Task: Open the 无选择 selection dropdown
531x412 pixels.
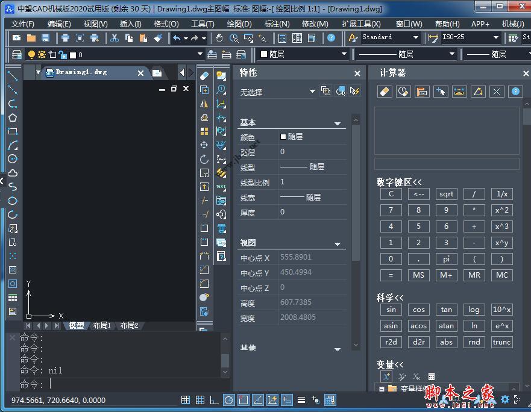Action: click(312, 92)
